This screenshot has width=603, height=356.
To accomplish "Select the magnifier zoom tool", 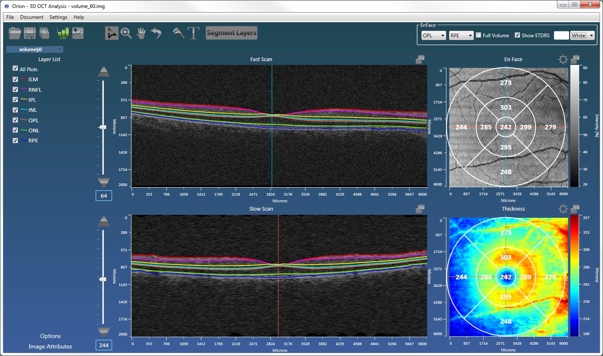I will click(126, 33).
